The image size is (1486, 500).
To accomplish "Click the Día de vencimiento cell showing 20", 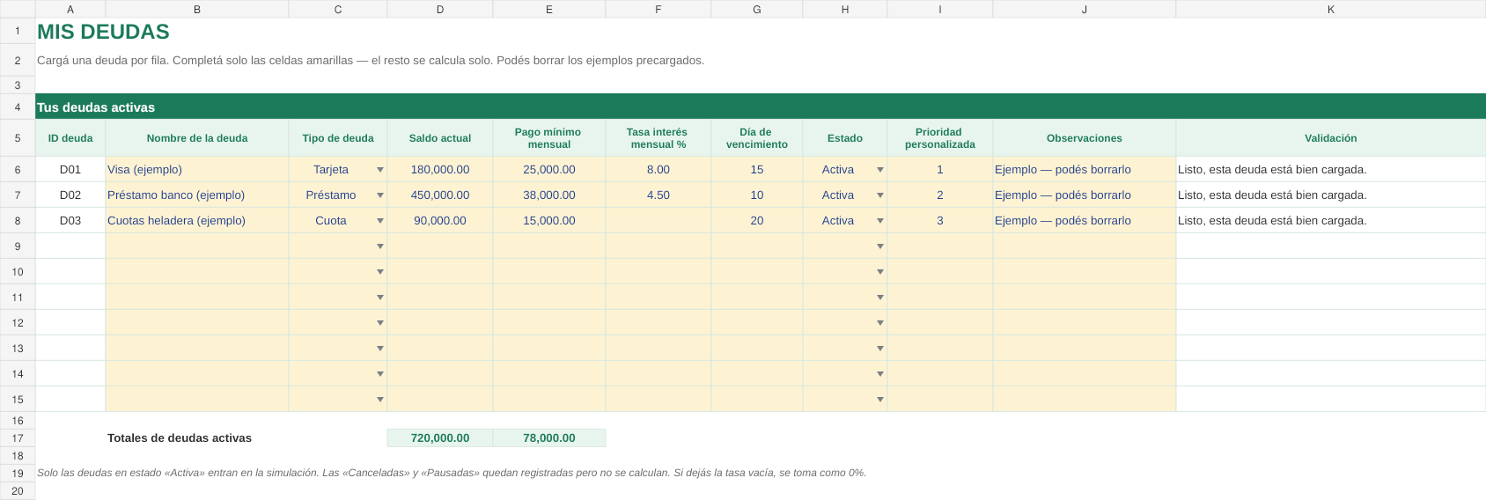I will click(x=757, y=221).
